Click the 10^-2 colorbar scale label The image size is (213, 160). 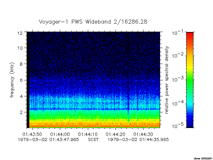click(178, 56)
